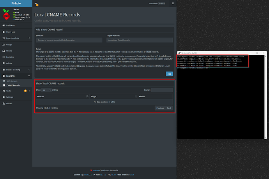The image size is (269, 179).
Task: Collapse sidebar with top-left toggle arrows
Action: click(36, 4)
